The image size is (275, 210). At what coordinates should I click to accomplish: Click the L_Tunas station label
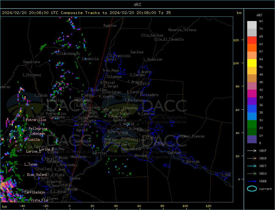point(31,164)
